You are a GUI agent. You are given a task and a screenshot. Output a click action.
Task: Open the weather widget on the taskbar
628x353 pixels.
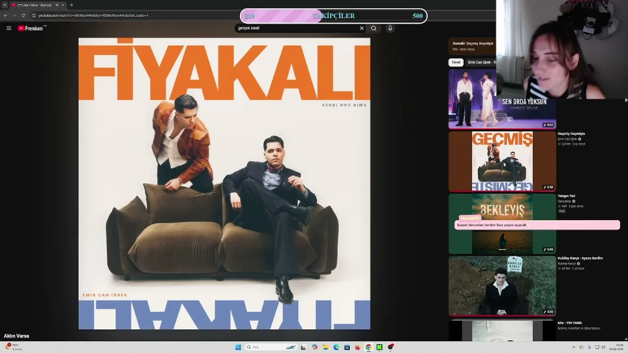(14, 347)
